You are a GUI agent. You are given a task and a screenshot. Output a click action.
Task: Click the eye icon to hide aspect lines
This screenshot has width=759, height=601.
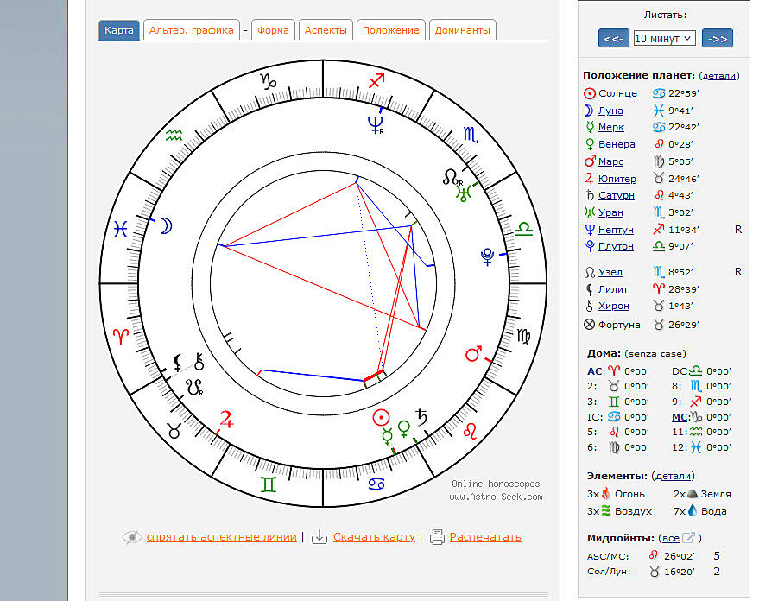pos(132,537)
